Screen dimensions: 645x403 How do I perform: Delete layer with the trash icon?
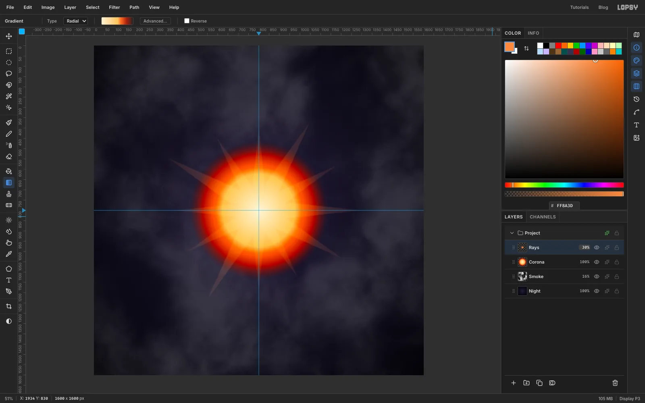pyautogui.click(x=615, y=383)
